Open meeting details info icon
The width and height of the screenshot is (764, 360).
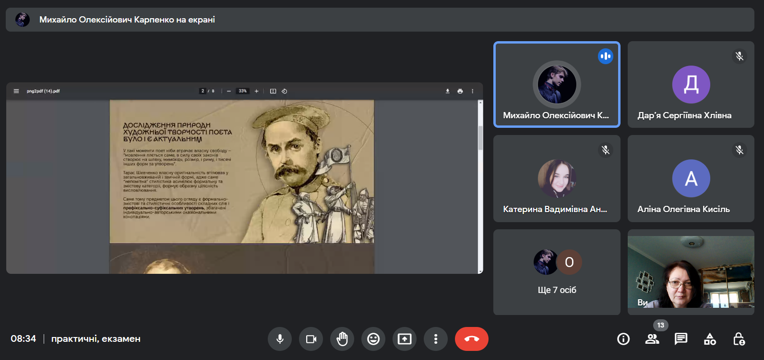tap(623, 339)
